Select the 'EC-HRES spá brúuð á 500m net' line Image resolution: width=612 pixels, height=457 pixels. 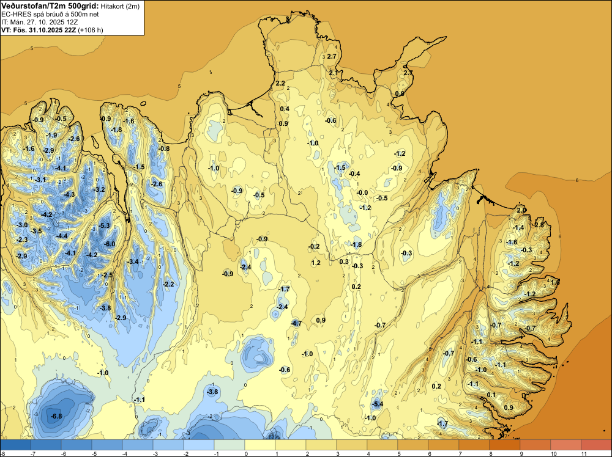(50, 14)
